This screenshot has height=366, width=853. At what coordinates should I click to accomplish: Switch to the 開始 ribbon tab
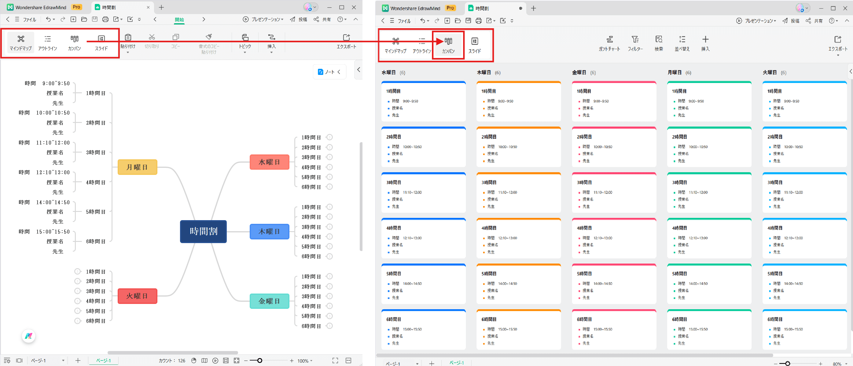pyautogui.click(x=179, y=20)
